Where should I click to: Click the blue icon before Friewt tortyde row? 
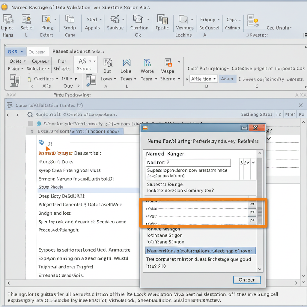coord(39,124)
